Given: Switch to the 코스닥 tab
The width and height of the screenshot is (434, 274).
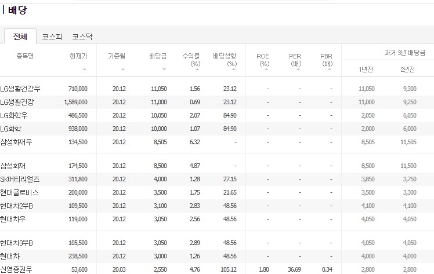Looking at the screenshot, I should tap(82, 36).
